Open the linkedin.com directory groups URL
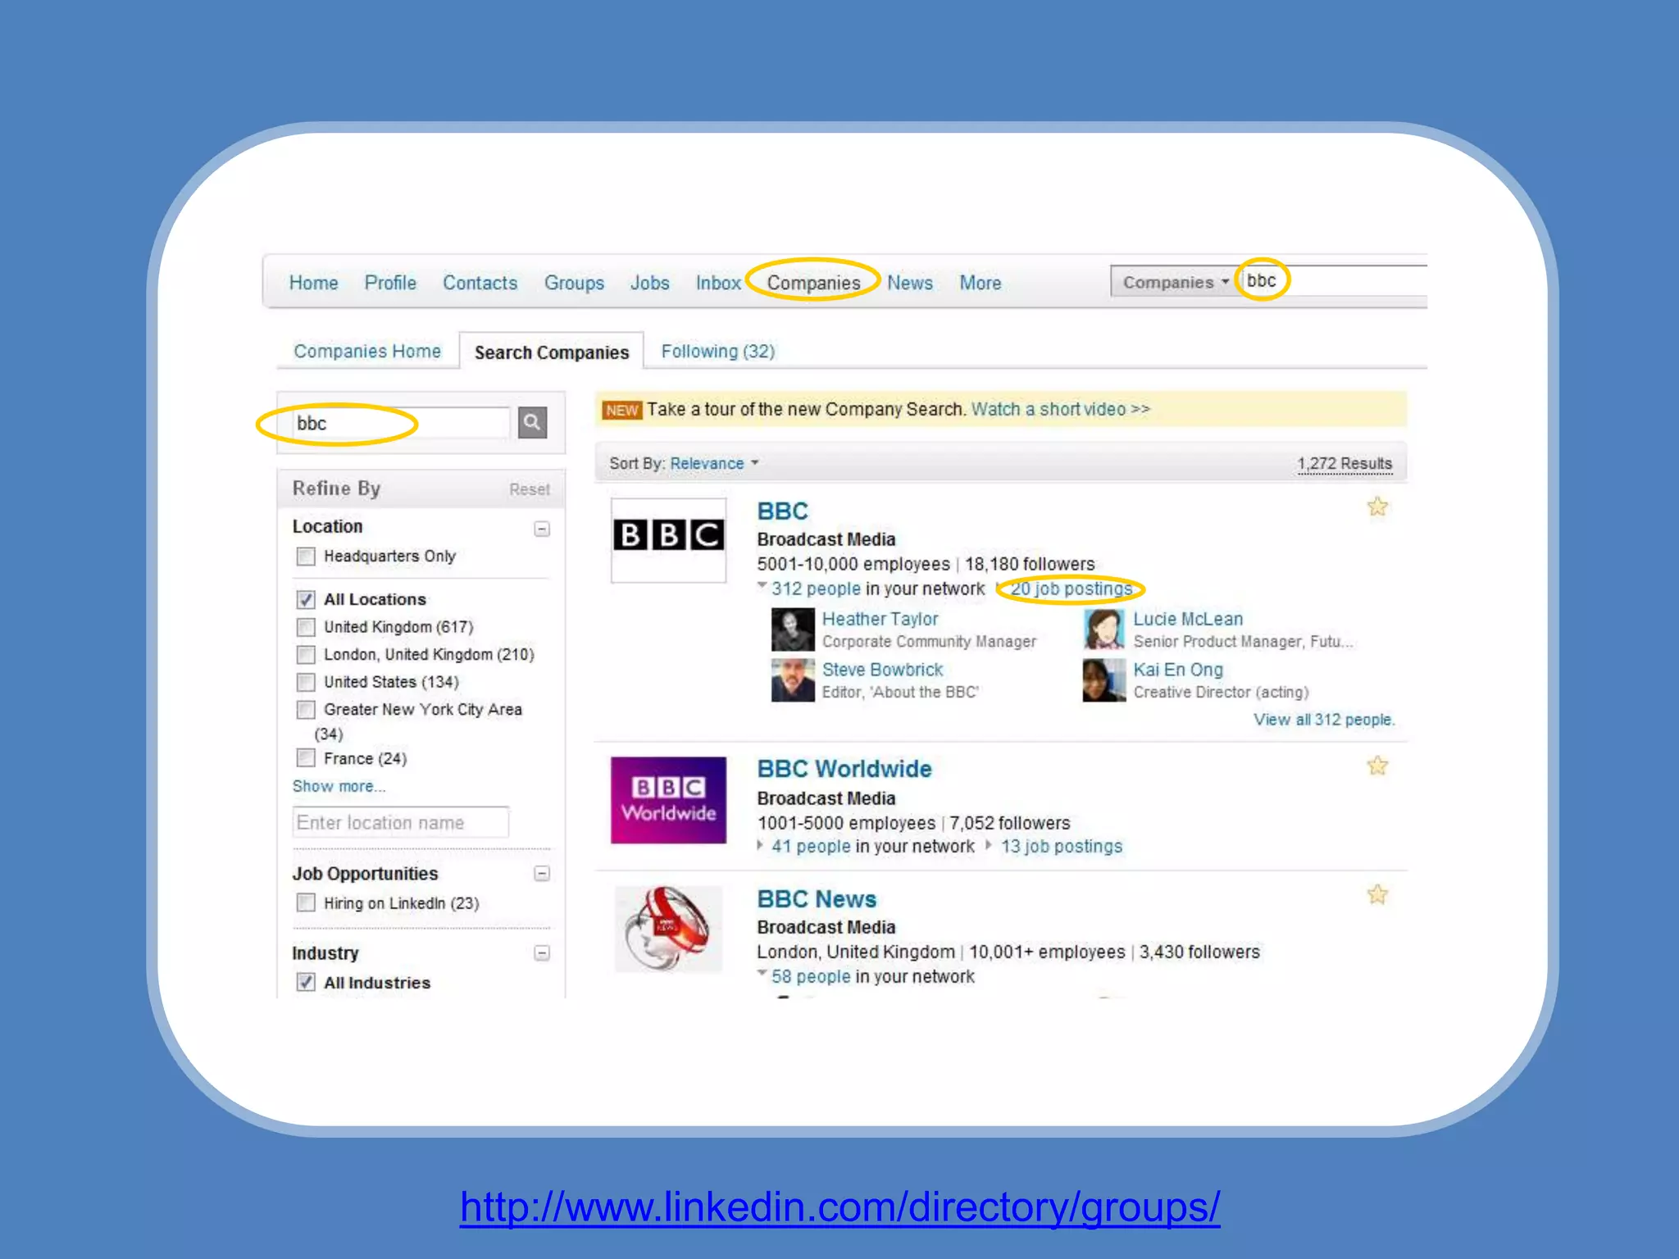Image resolution: width=1679 pixels, height=1259 pixels. [839, 1207]
